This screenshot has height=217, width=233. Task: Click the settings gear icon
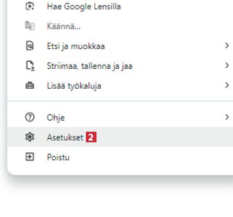pyautogui.click(x=30, y=137)
